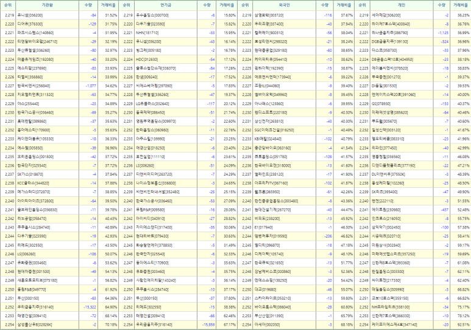
Task: Select 디어유[376300] in the 기관합 column
Action: coord(30,24)
